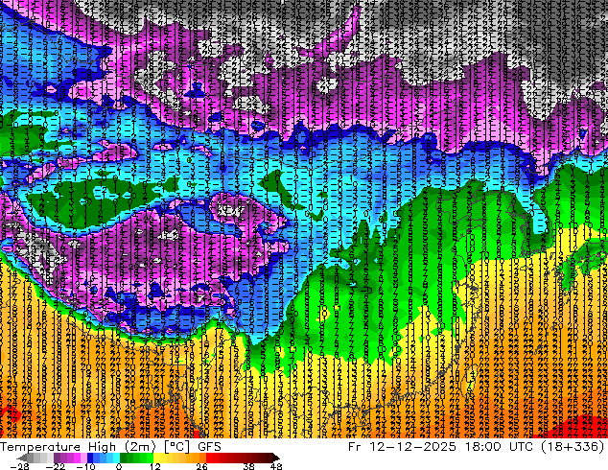Click the bright yellow legend swatch at 12
The image size is (608, 470).
point(156,458)
